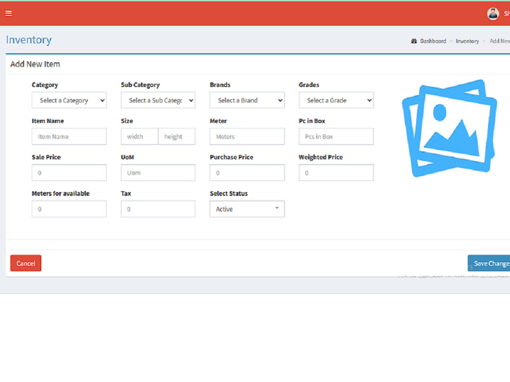
Task: Focus the Item Name field
Action: click(69, 137)
